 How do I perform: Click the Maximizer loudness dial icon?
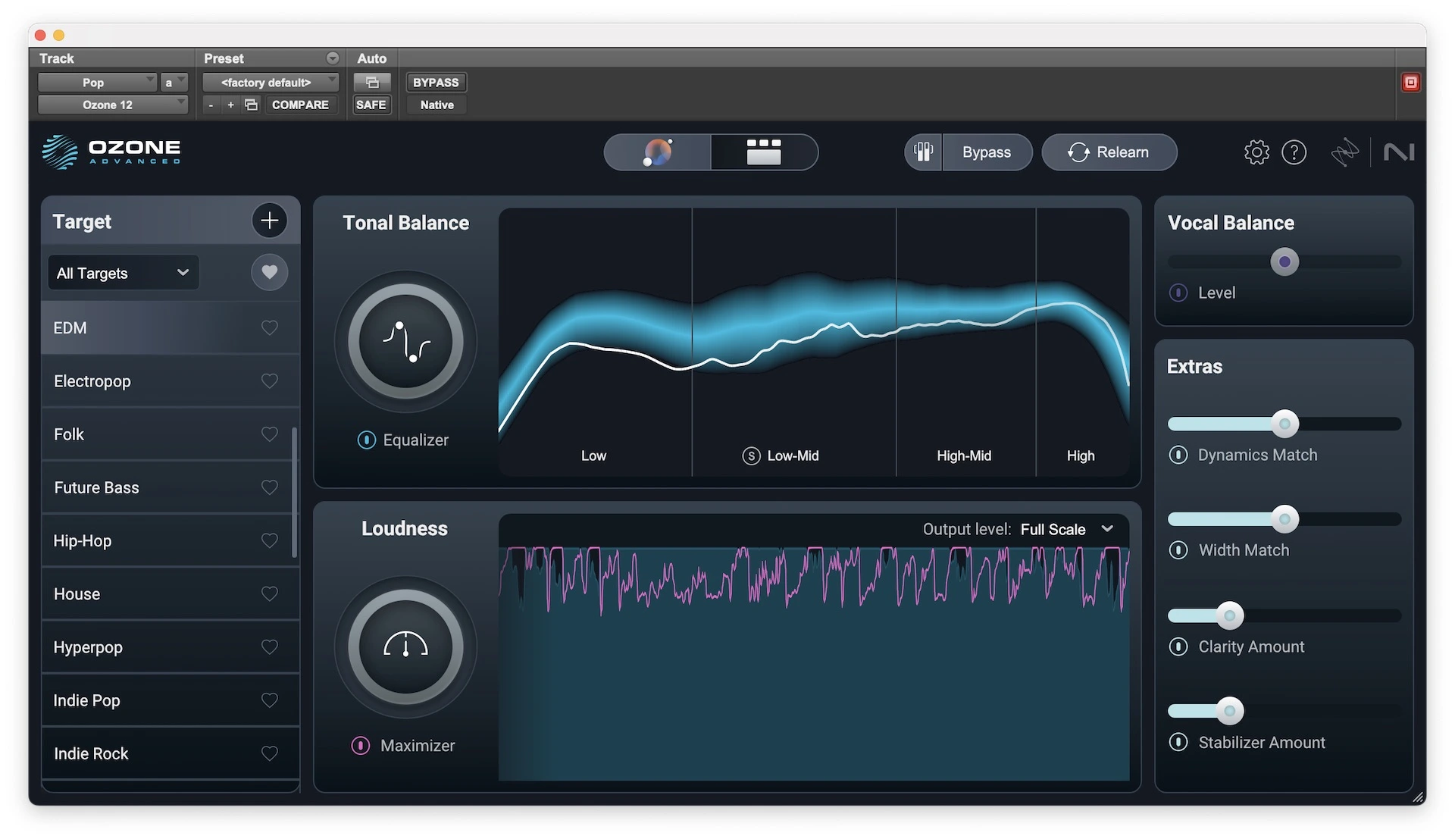pos(405,647)
